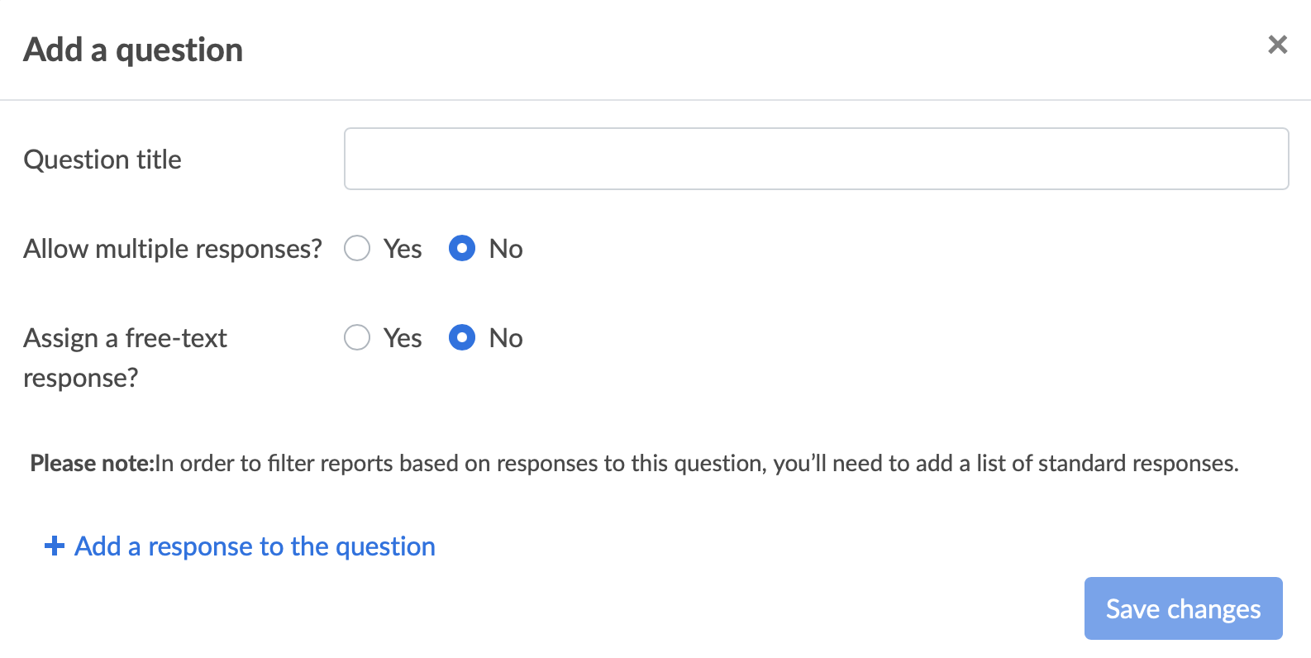
Task: Click the No text for multiple responses
Action: click(x=506, y=249)
